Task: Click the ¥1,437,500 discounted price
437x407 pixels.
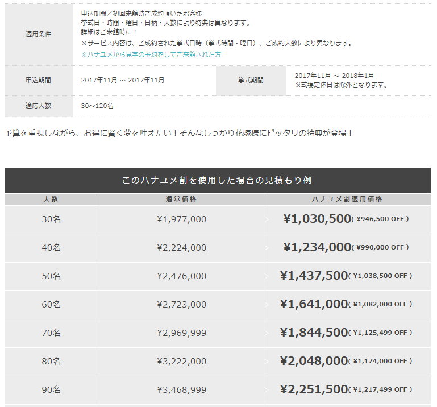Action: click(314, 276)
